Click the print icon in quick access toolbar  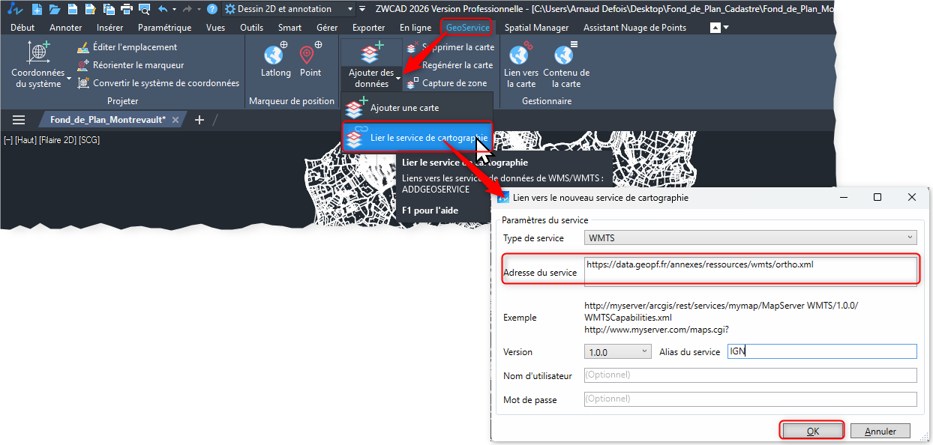coord(126,9)
